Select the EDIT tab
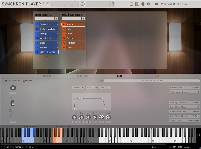Viewport: 201px width, 149px height. click(x=120, y=76)
